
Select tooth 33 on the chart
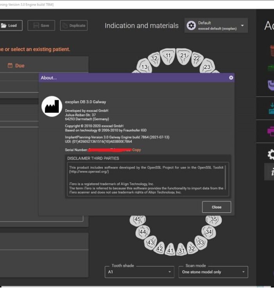point(201,243)
